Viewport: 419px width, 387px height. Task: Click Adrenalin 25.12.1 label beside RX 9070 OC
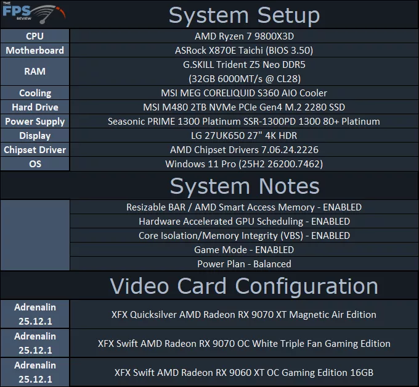[35, 343]
